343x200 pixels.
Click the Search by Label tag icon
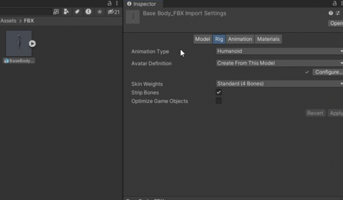pos(77,11)
